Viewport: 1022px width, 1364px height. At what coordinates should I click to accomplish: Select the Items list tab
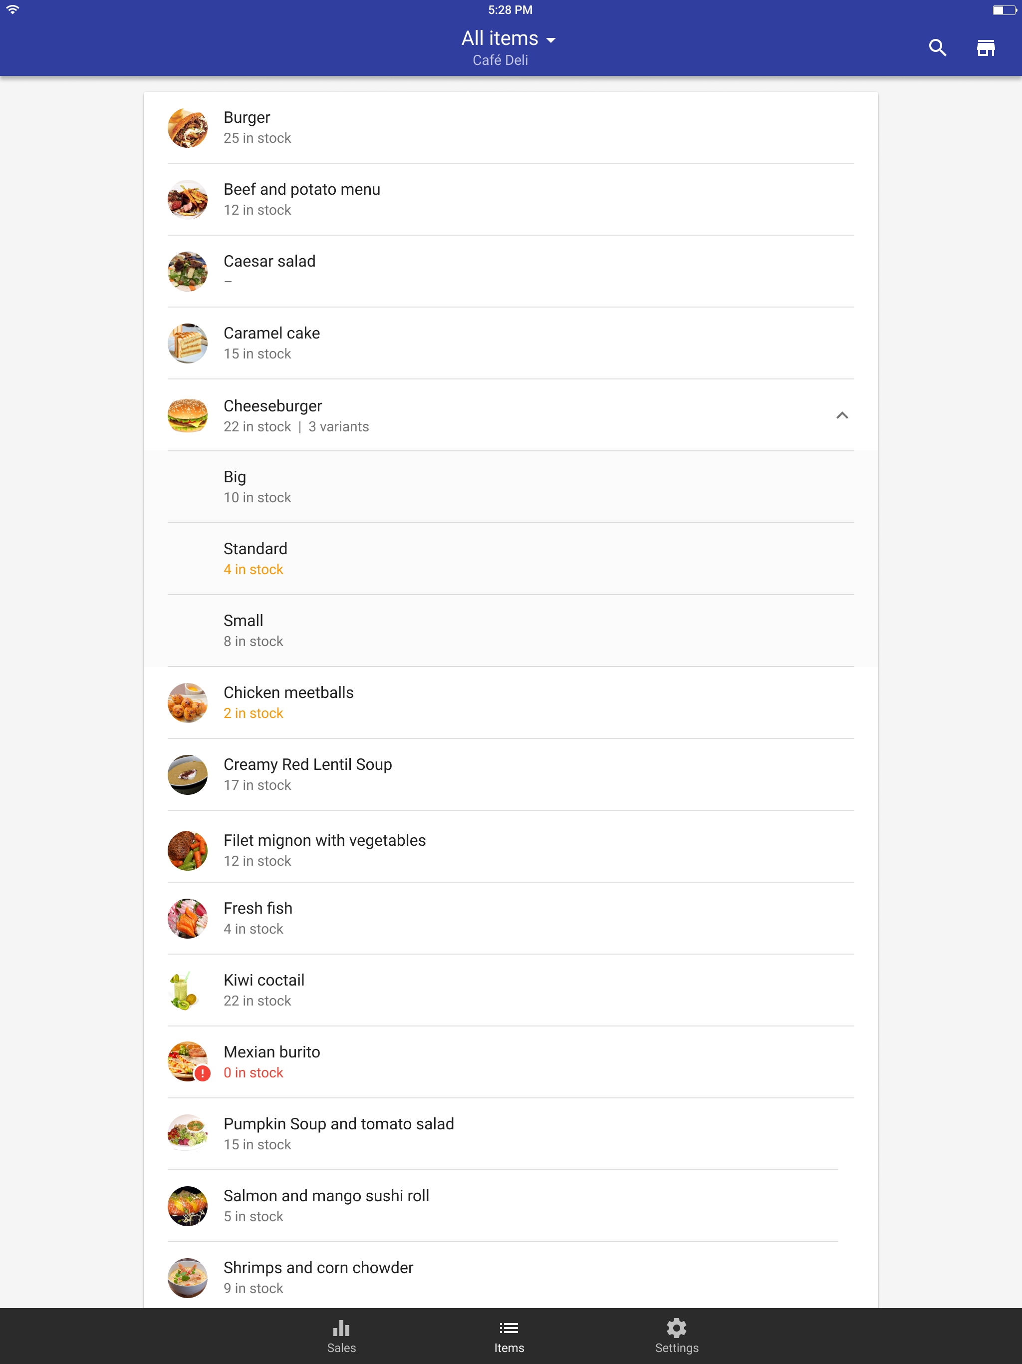pyautogui.click(x=509, y=1336)
